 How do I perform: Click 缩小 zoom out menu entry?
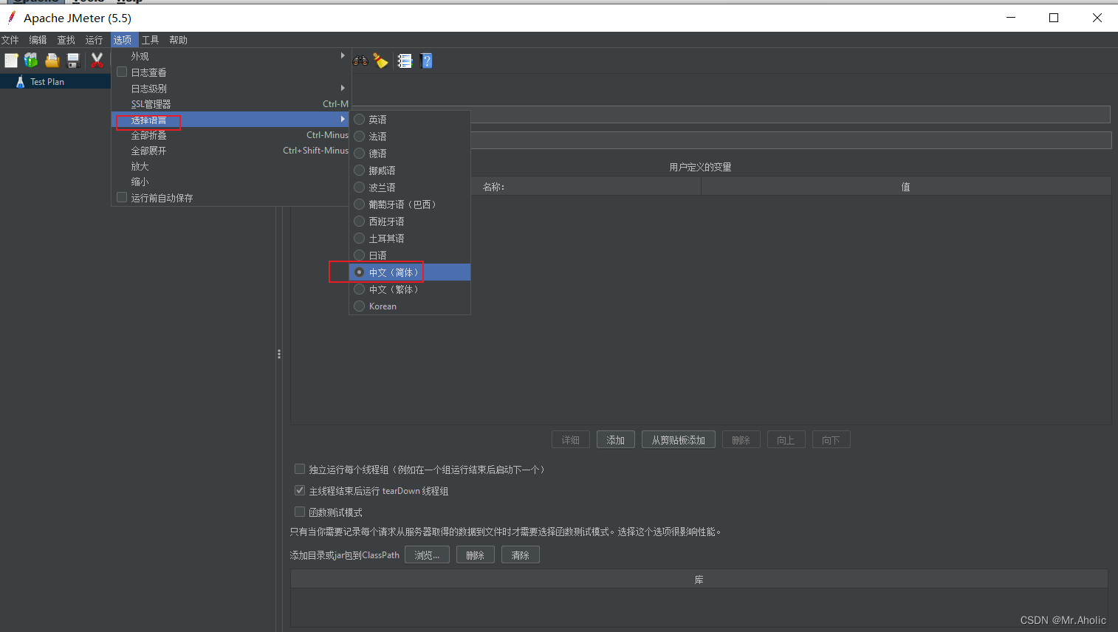click(230, 182)
